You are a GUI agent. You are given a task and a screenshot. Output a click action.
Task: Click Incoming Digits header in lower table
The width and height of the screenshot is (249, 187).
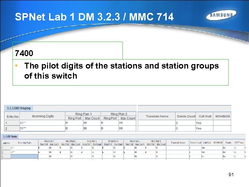tap(25, 143)
